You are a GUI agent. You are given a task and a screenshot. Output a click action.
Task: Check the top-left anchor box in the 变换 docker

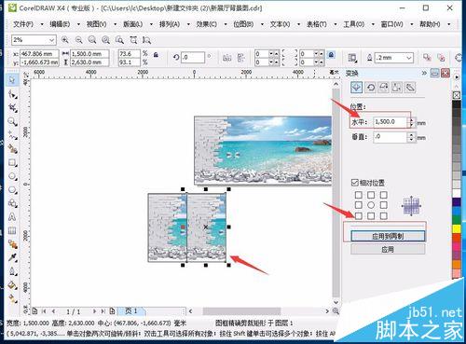(x=358, y=195)
